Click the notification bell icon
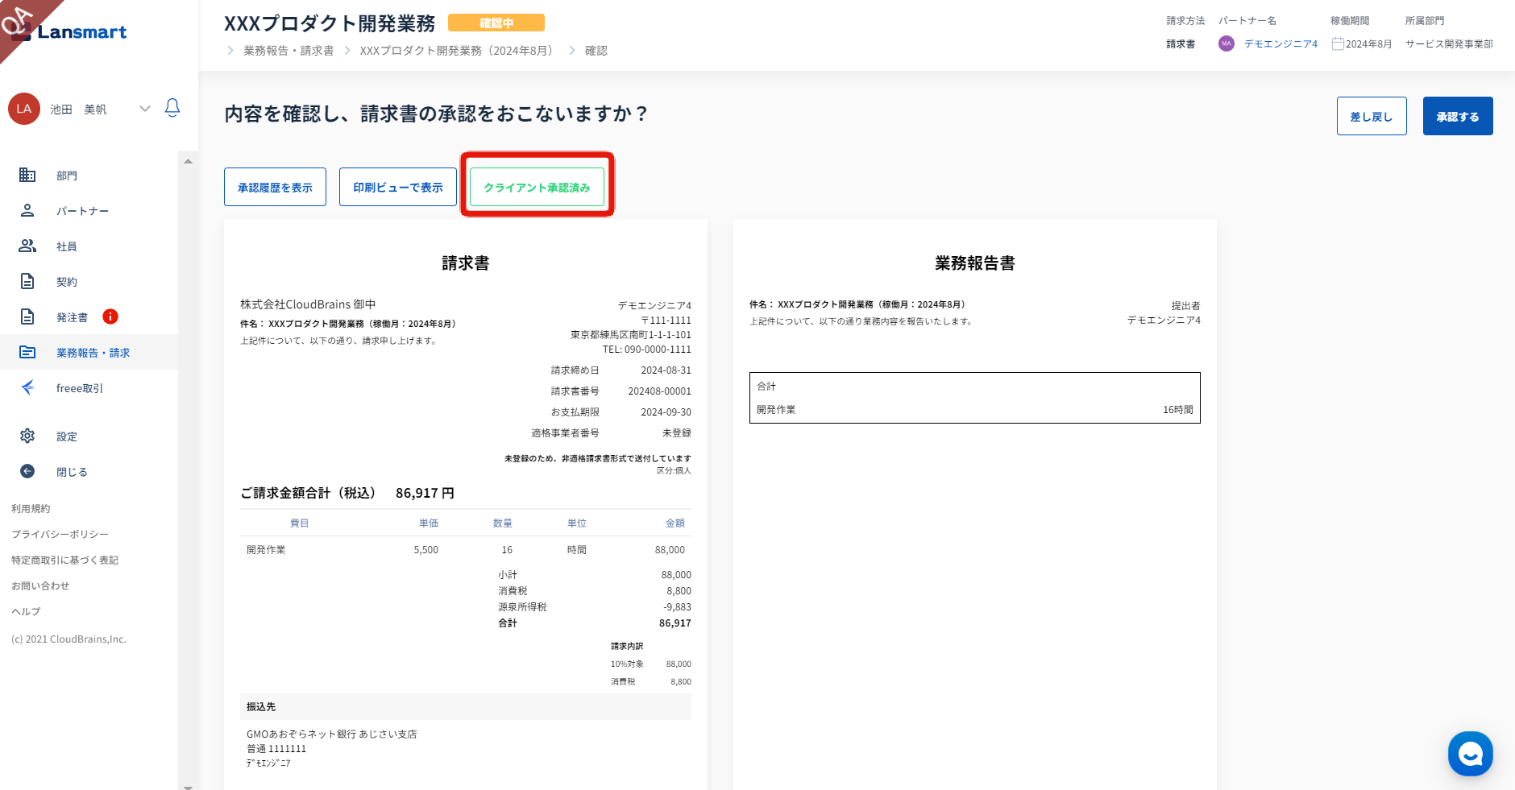Image resolution: width=1515 pixels, height=790 pixels. click(172, 108)
